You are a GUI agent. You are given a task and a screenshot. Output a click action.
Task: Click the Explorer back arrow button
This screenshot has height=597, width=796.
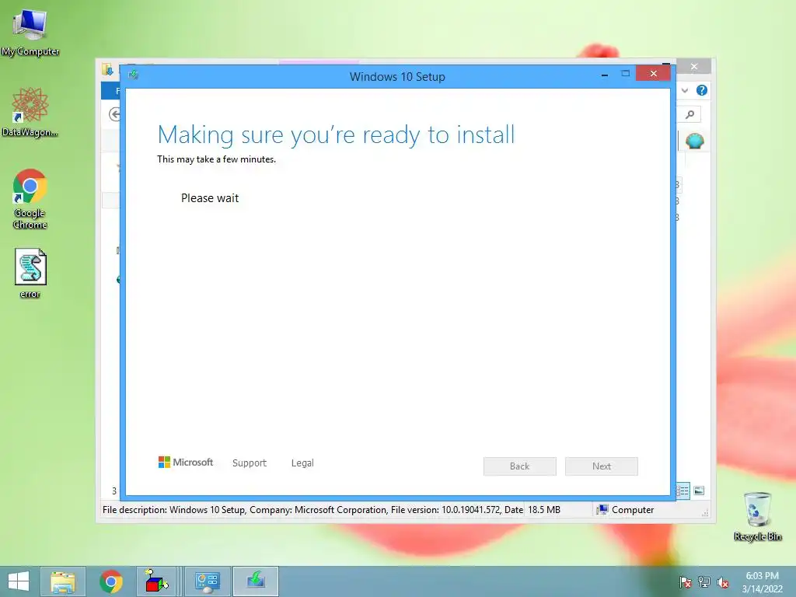point(115,115)
